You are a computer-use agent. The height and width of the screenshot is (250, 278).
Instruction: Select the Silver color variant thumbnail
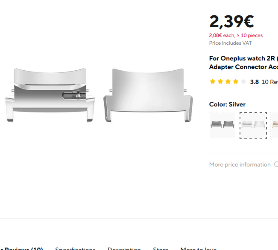pos(253,126)
